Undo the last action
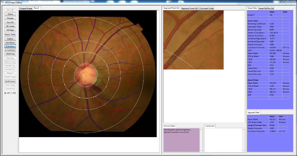Screen dimensions: 297x156 coord(7,34)
